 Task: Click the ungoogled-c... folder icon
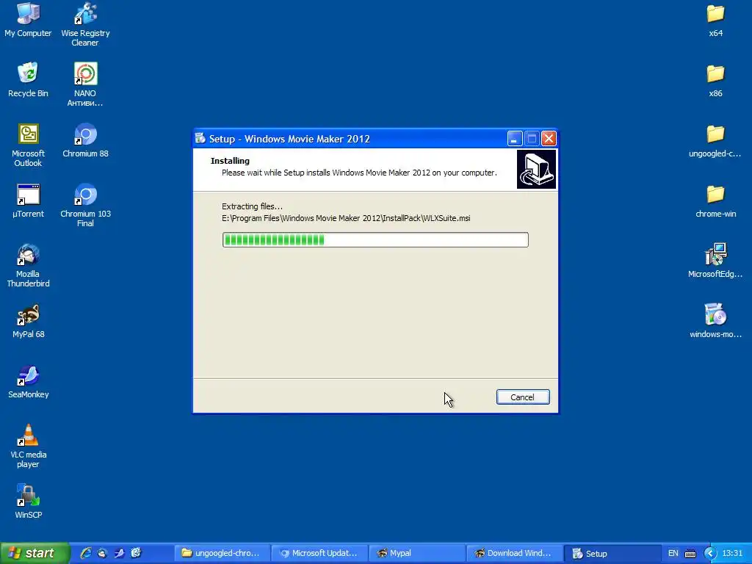pos(715,134)
